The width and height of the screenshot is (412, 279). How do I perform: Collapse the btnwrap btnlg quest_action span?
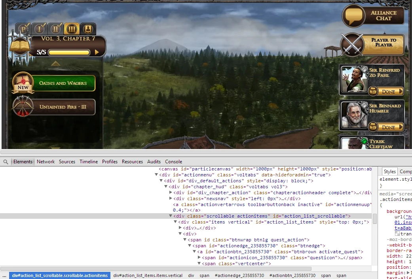coord(185,239)
